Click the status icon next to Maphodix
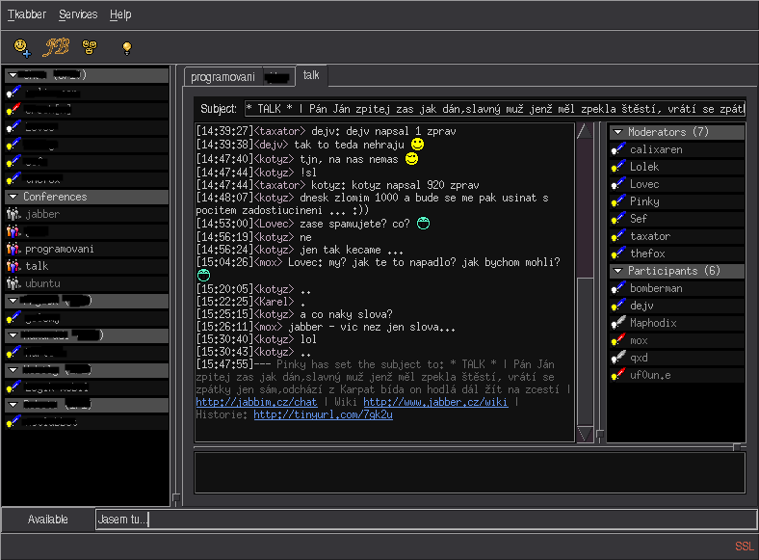Image resolution: width=759 pixels, height=560 pixels. click(618, 323)
